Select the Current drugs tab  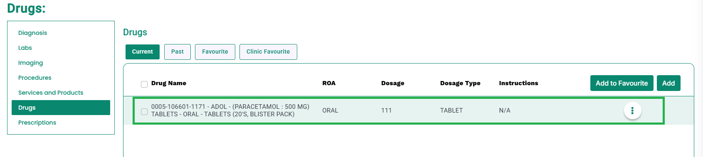point(143,52)
